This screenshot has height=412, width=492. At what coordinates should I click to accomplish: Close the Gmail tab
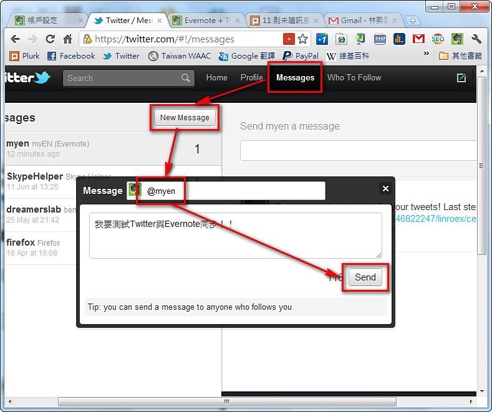click(395, 21)
